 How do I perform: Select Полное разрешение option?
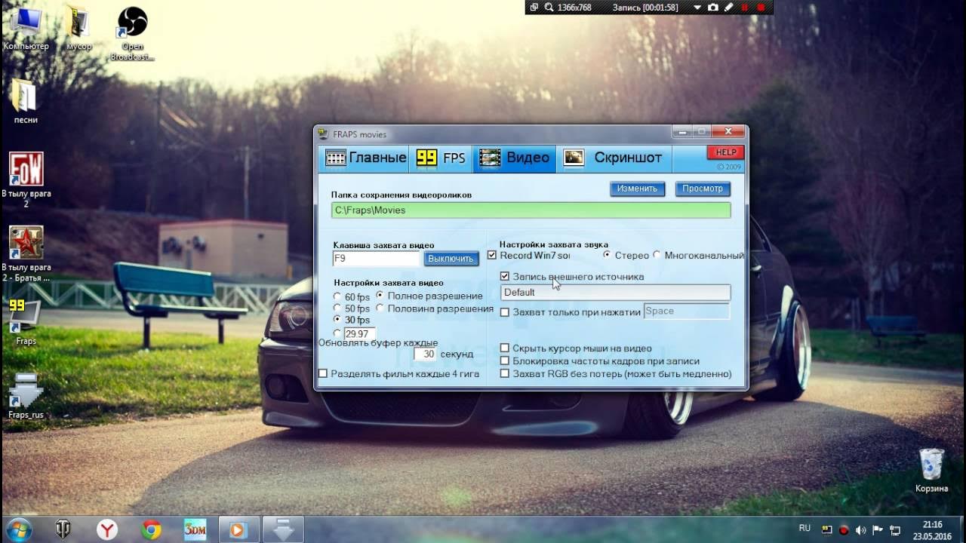(429, 296)
